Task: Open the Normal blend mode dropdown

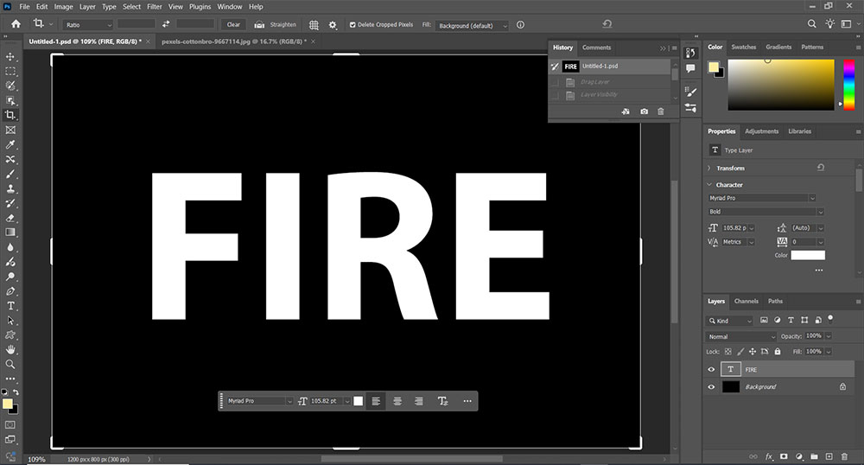Action: click(x=741, y=336)
